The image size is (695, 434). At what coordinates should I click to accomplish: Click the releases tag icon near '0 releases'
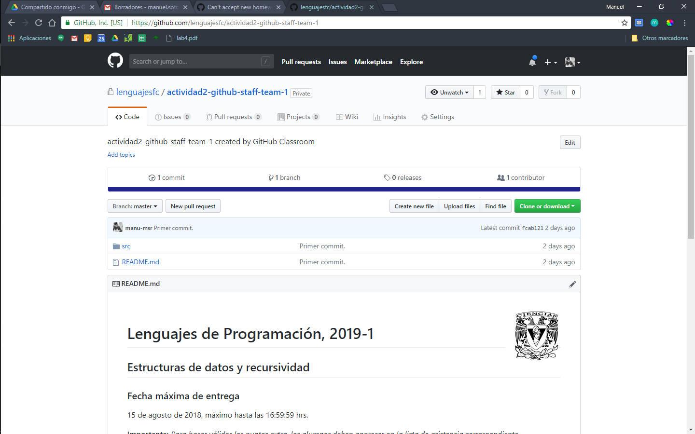click(387, 177)
